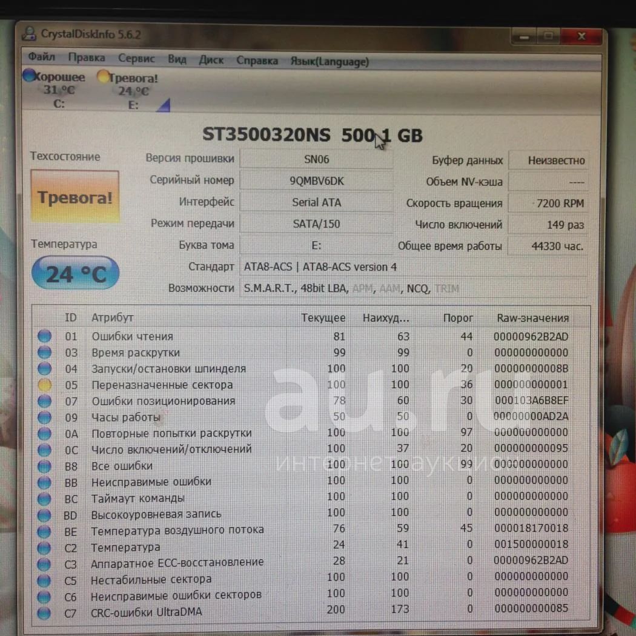Click the Serial ATA interface field
This screenshot has width=636, height=636.
tap(316, 202)
